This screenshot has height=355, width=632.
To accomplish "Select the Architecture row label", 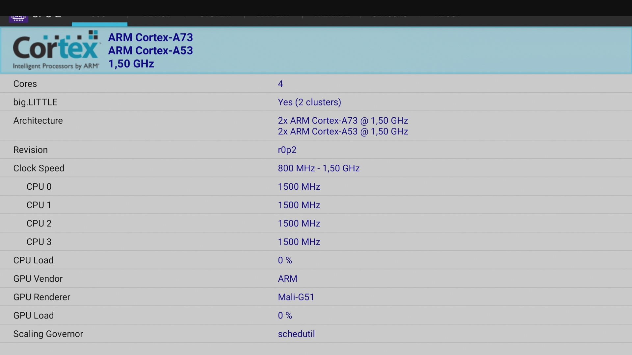I will [x=38, y=121].
